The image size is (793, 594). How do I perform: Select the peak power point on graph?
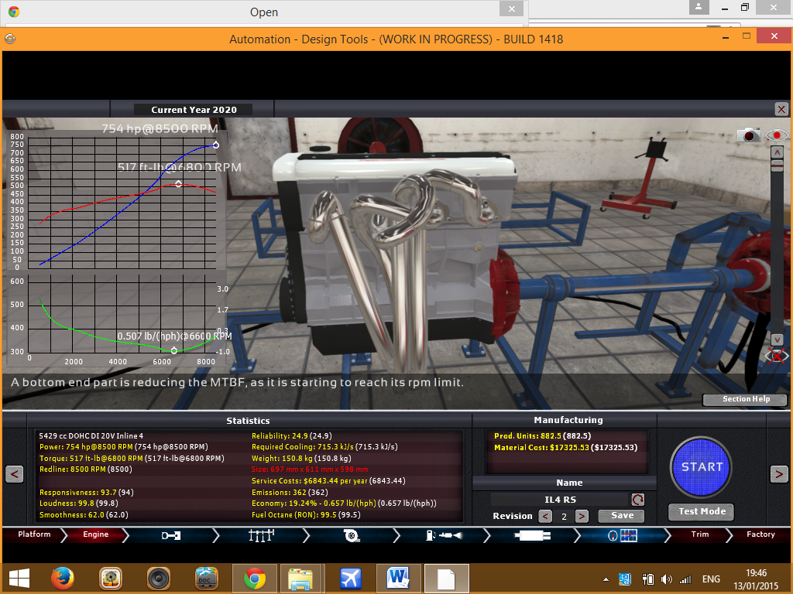point(216,145)
